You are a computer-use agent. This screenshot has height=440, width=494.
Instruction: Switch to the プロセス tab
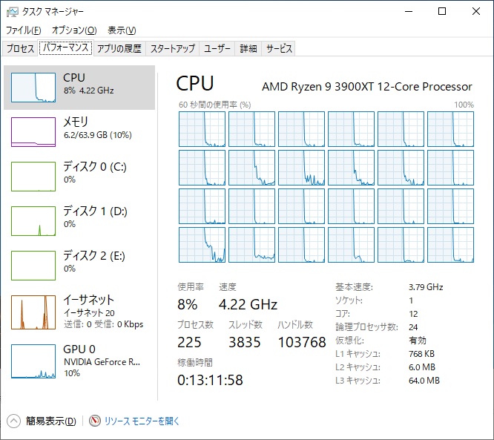coord(20,49)
